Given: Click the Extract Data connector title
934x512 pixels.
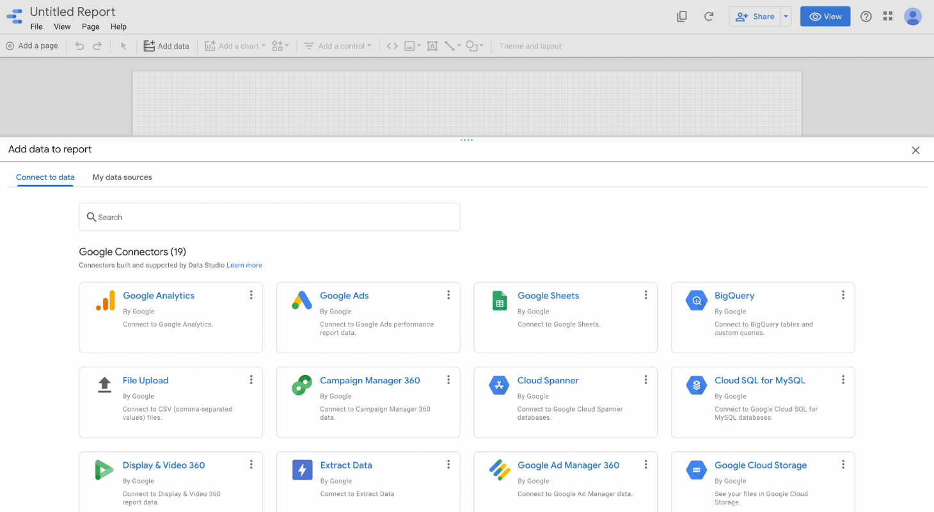Looking at the screenshot, I should pyautogui.click(x=346, y=465).
